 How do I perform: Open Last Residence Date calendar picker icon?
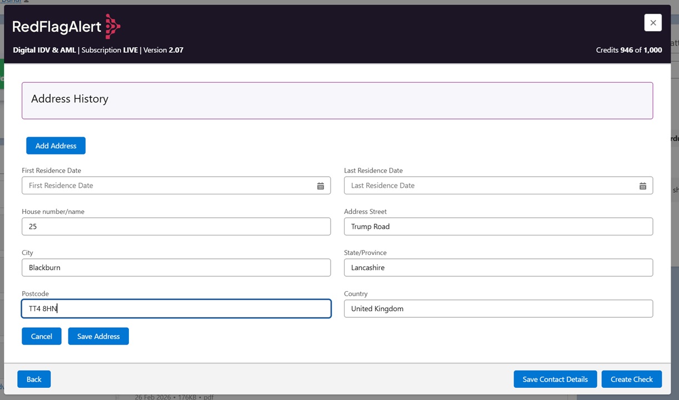643,186
